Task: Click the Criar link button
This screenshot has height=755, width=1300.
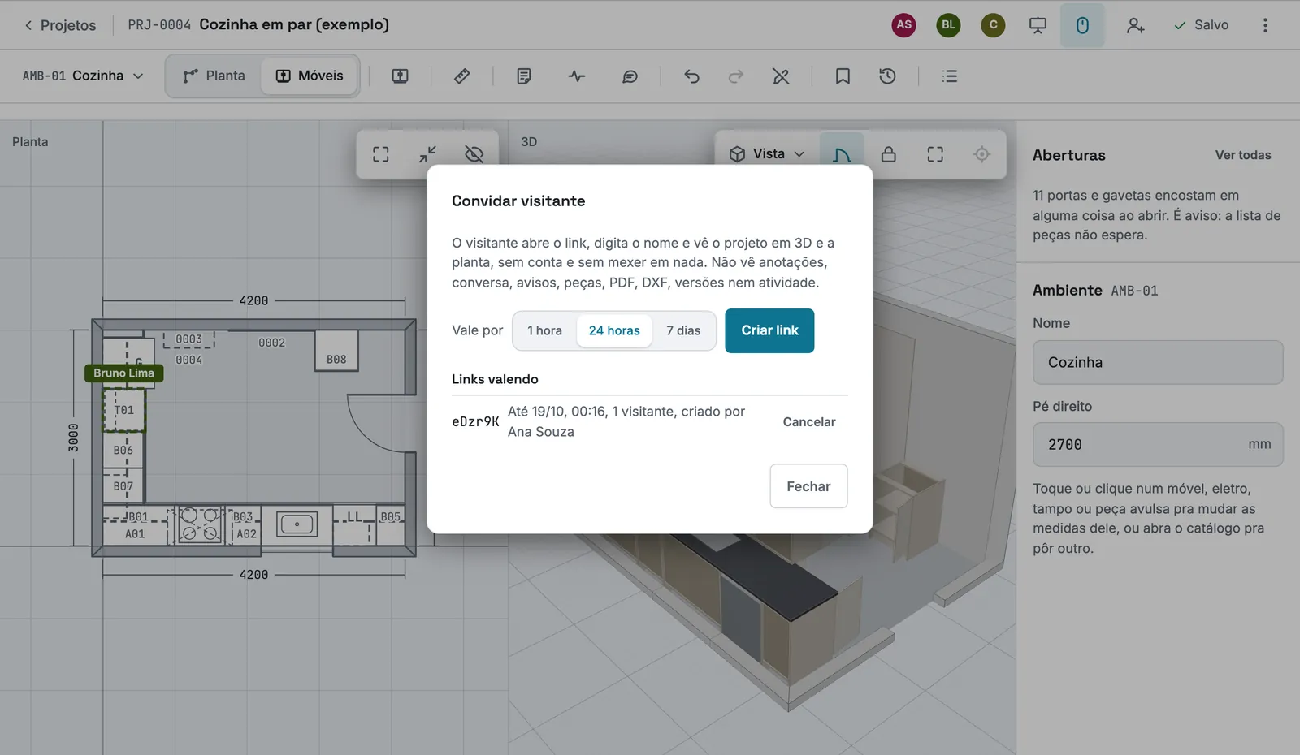Action: 769,330
